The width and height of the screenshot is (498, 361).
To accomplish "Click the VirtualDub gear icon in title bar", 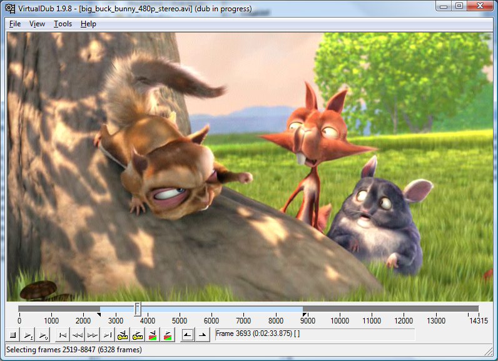I will [10, 8].
